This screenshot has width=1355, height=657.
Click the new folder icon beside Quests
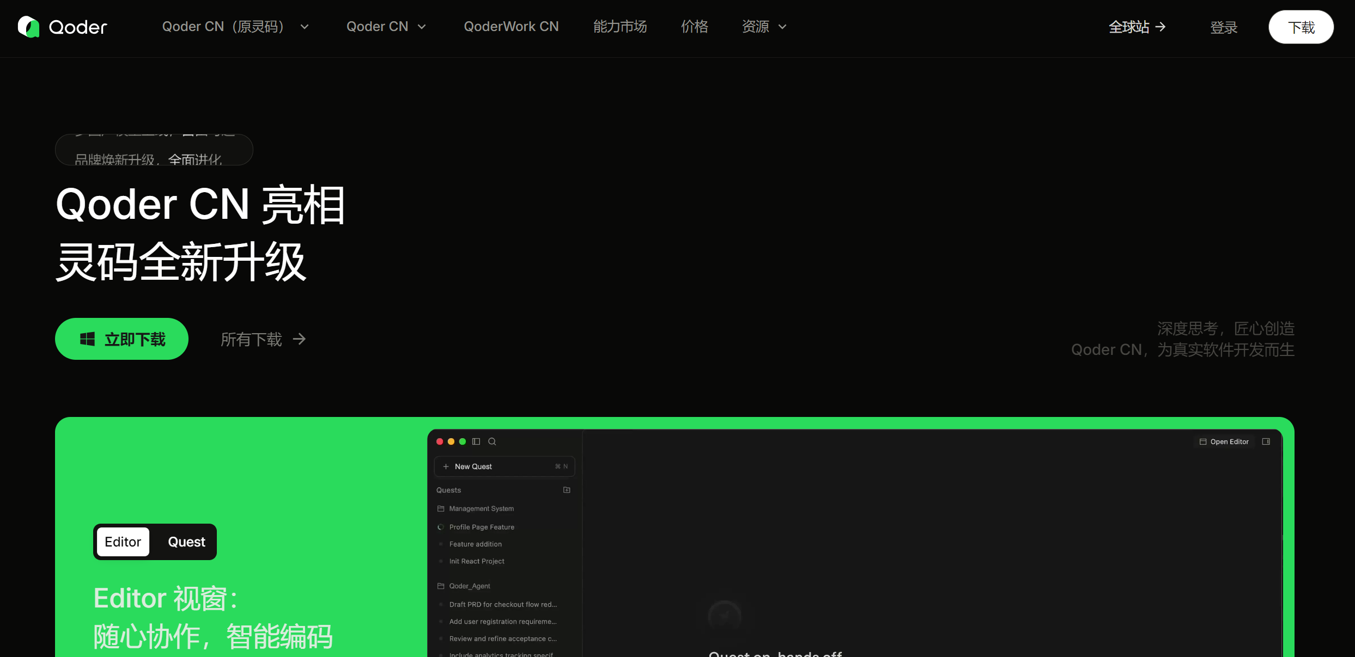567,490
